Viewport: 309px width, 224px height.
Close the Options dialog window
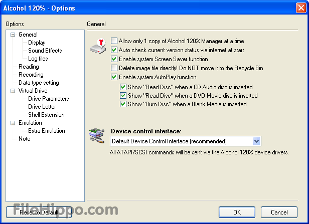(301, 8)
